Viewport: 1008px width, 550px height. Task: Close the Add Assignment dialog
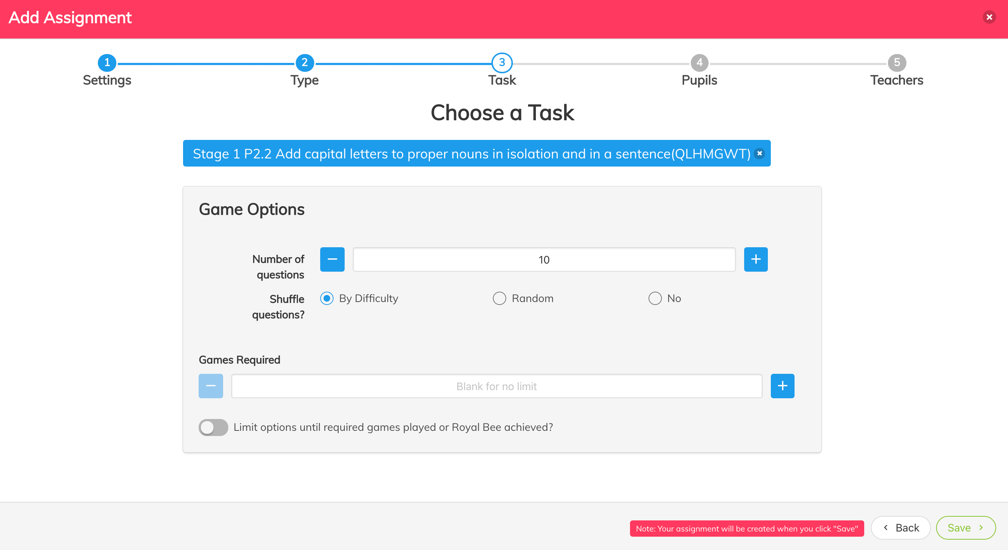[989, 17]
